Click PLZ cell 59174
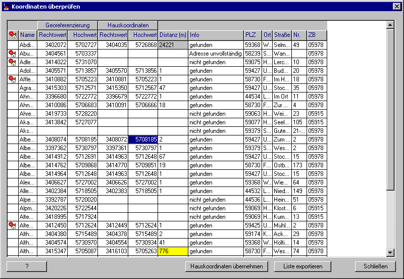 click(252, 234)
